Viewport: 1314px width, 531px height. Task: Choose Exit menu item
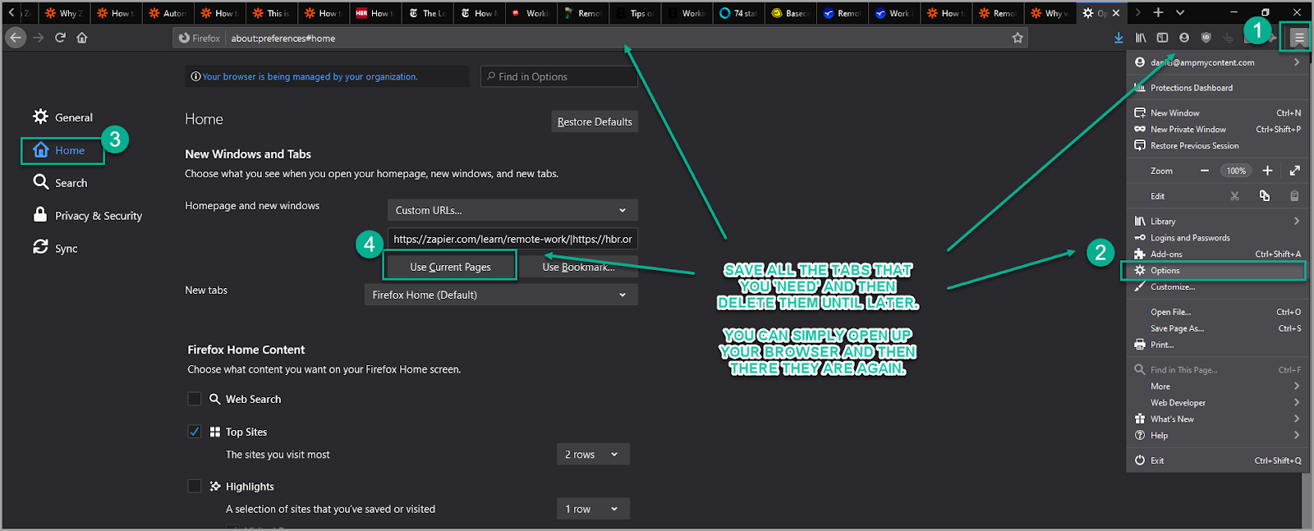1217,461
